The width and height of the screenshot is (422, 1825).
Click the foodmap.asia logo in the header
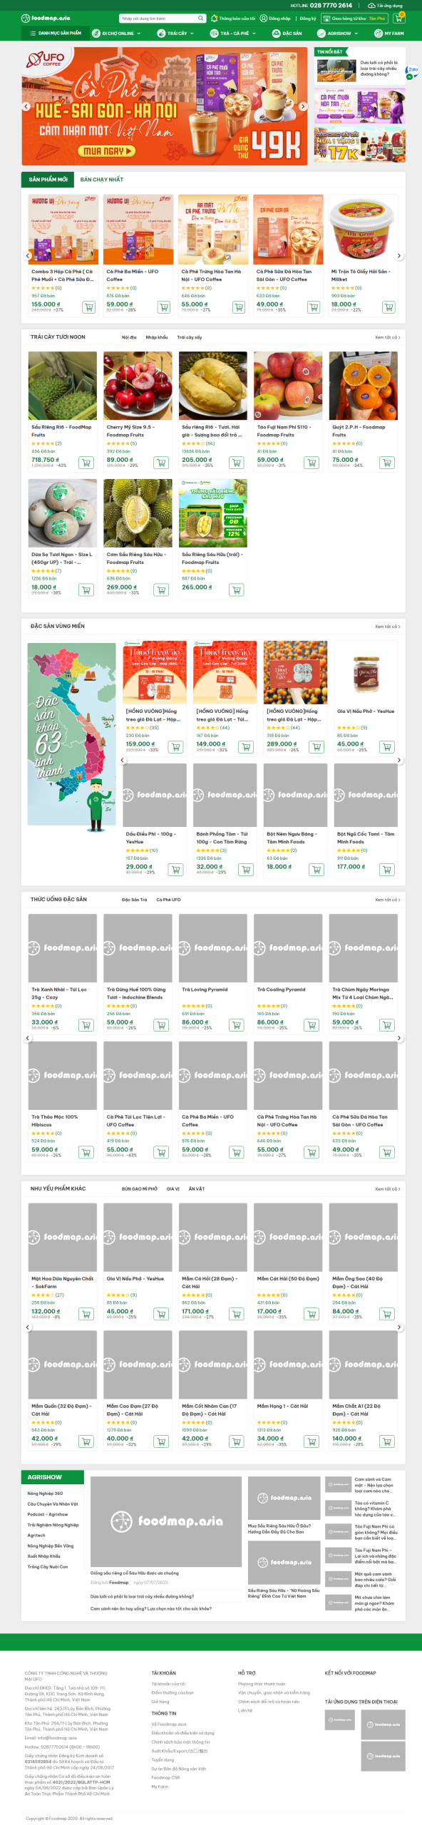46,19
